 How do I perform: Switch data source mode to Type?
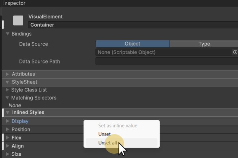point(204,44)
